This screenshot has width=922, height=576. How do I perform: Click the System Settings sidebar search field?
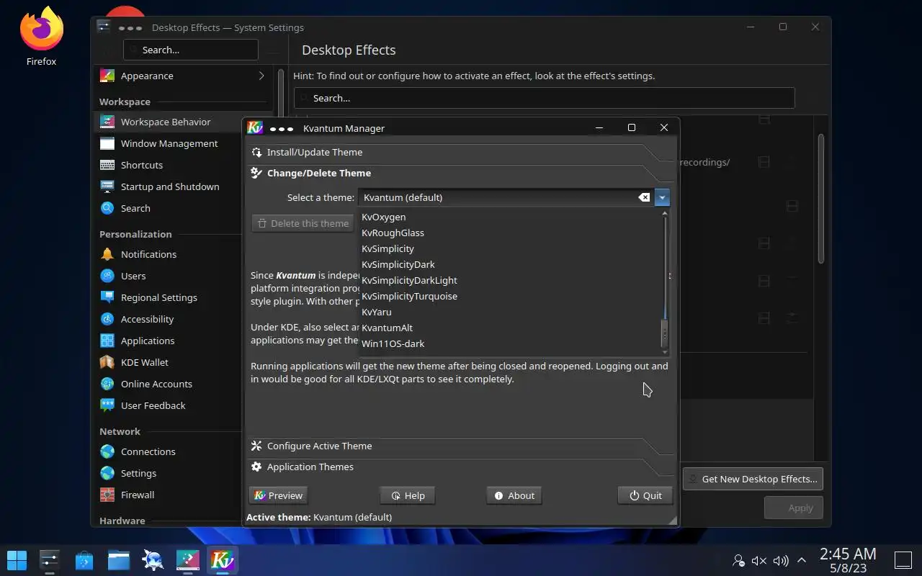pyautogui.click(x=190, y=50)
